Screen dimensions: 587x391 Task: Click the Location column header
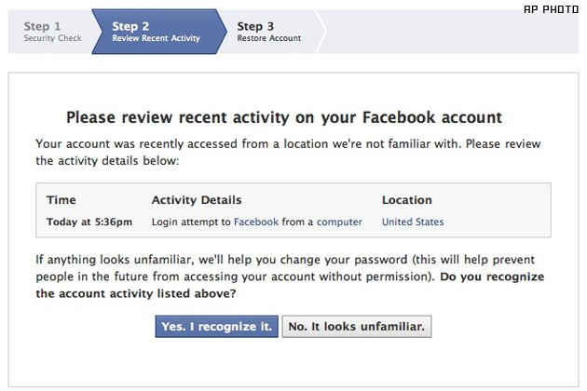pos(407,200)
